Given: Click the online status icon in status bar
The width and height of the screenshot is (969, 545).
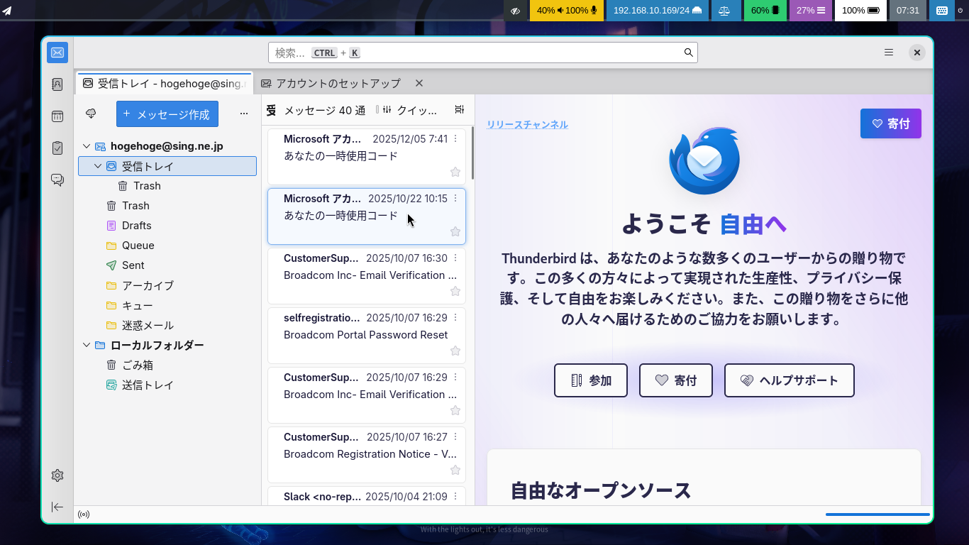Looking at the screenshot, I should [84, 514].
